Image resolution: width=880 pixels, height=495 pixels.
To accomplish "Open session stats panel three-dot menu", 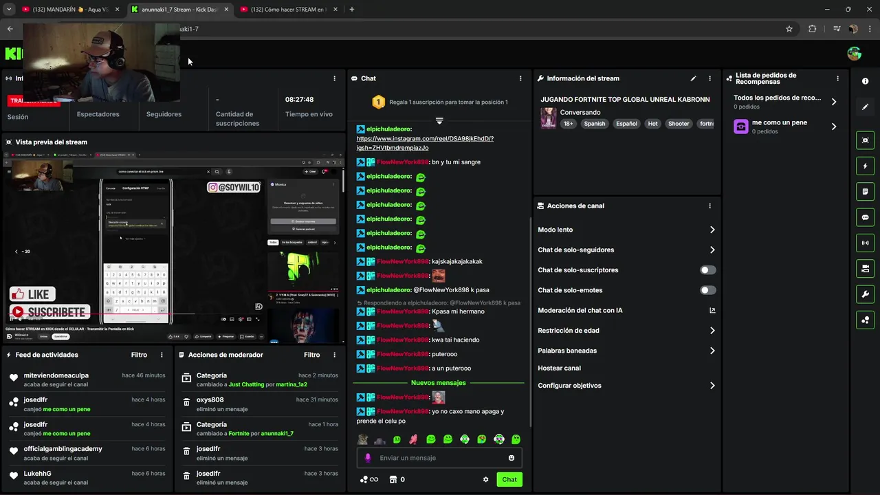I will point(334,78).
